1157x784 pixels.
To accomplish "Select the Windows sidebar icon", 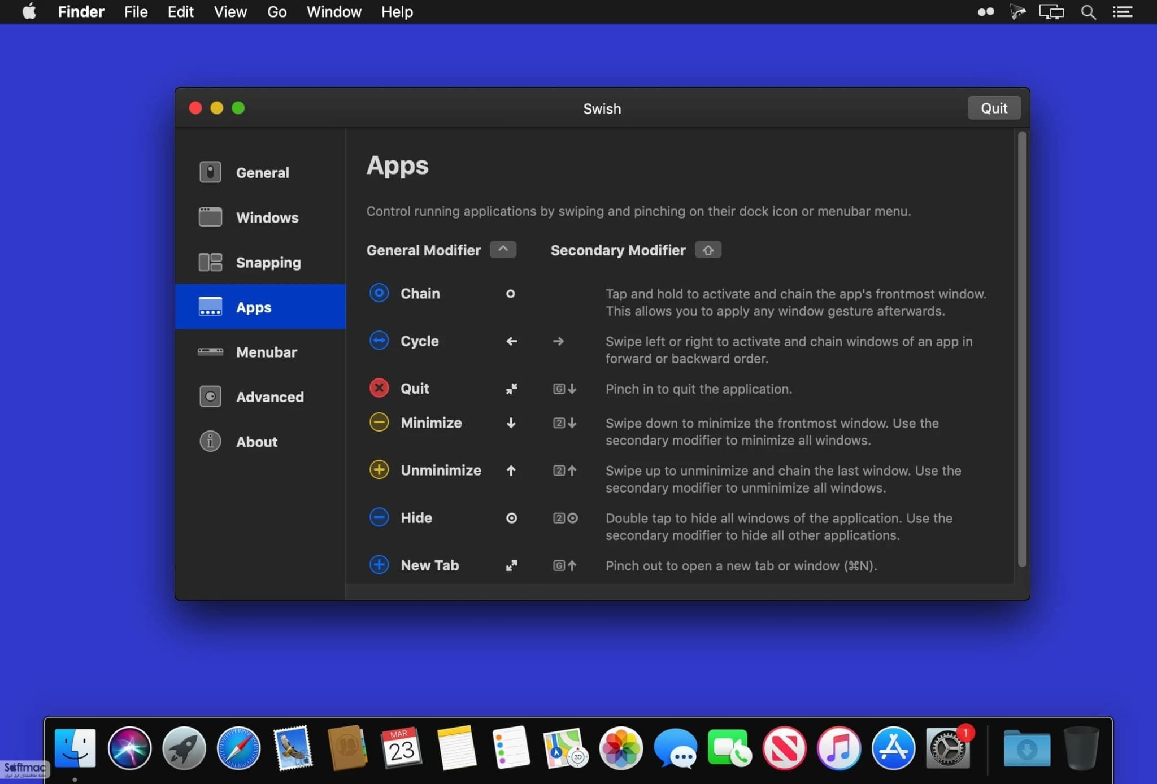I will point(210,217).
